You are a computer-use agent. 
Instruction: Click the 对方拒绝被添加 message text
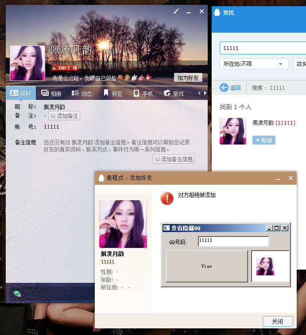tap(197, 195)
